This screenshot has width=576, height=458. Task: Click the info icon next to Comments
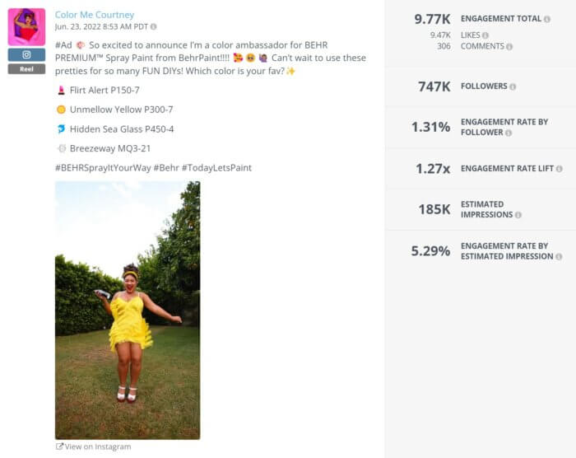point(509,47)
